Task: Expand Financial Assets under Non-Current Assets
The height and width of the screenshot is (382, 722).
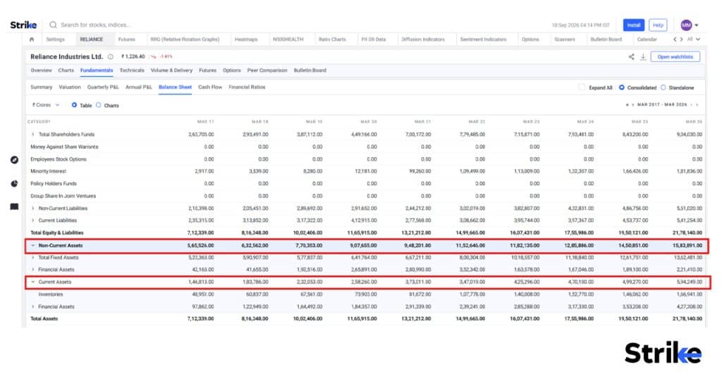Action: pyautogui.click(x=32, y=270)
